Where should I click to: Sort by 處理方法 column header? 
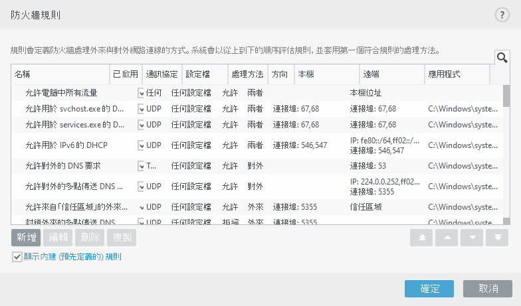tap(247, 74)
